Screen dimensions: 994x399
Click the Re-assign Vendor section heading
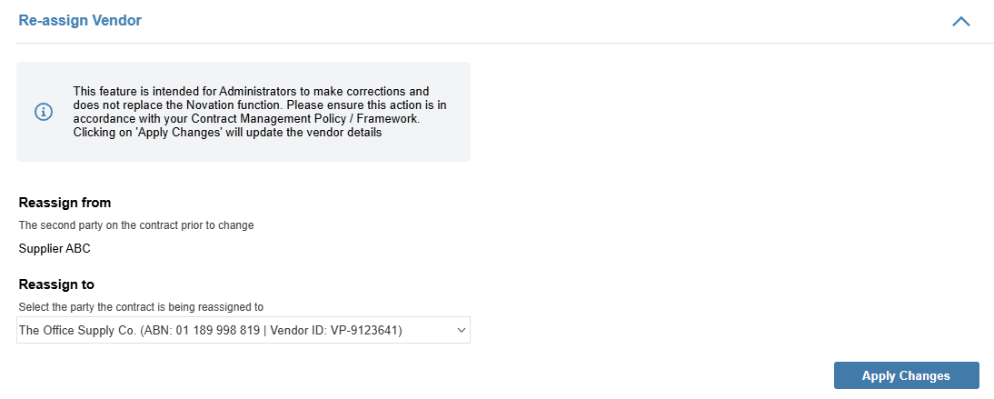(80, 20)
